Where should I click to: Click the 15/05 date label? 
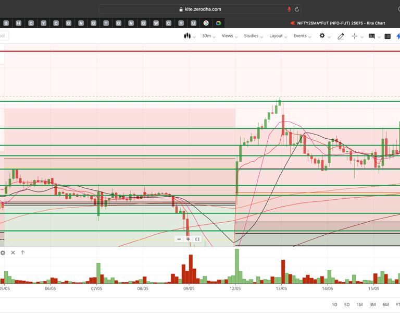[x=373, y=288]
